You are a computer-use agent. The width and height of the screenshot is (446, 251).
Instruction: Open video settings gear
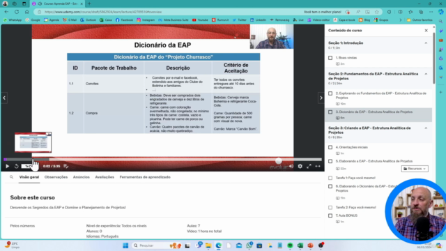click(x=300, y=166)
